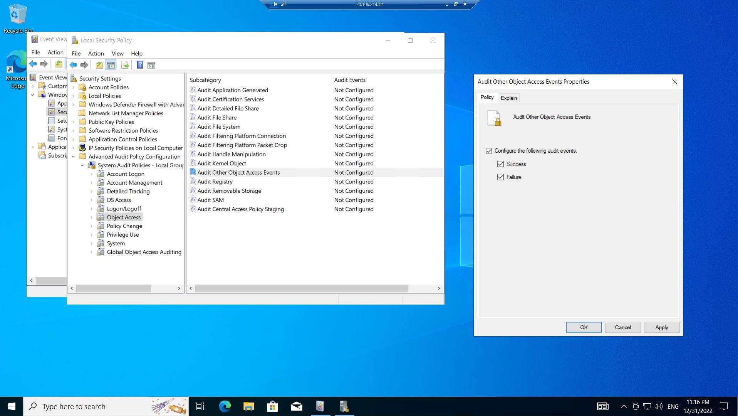Uncheck the Failure audit checkbox
This screenshot has width=738, height=416.
point(500,177)
